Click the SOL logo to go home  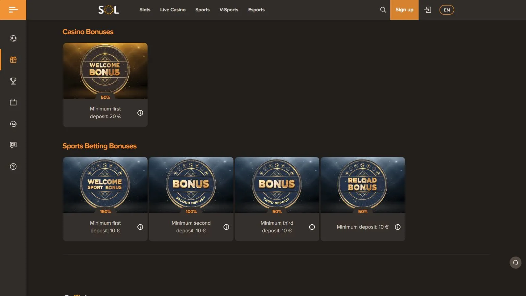point(108,10)
